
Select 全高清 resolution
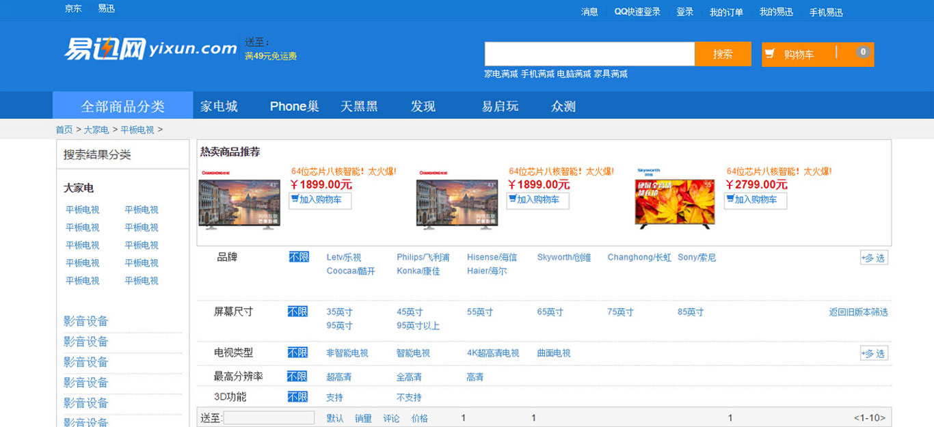(409, 377)
